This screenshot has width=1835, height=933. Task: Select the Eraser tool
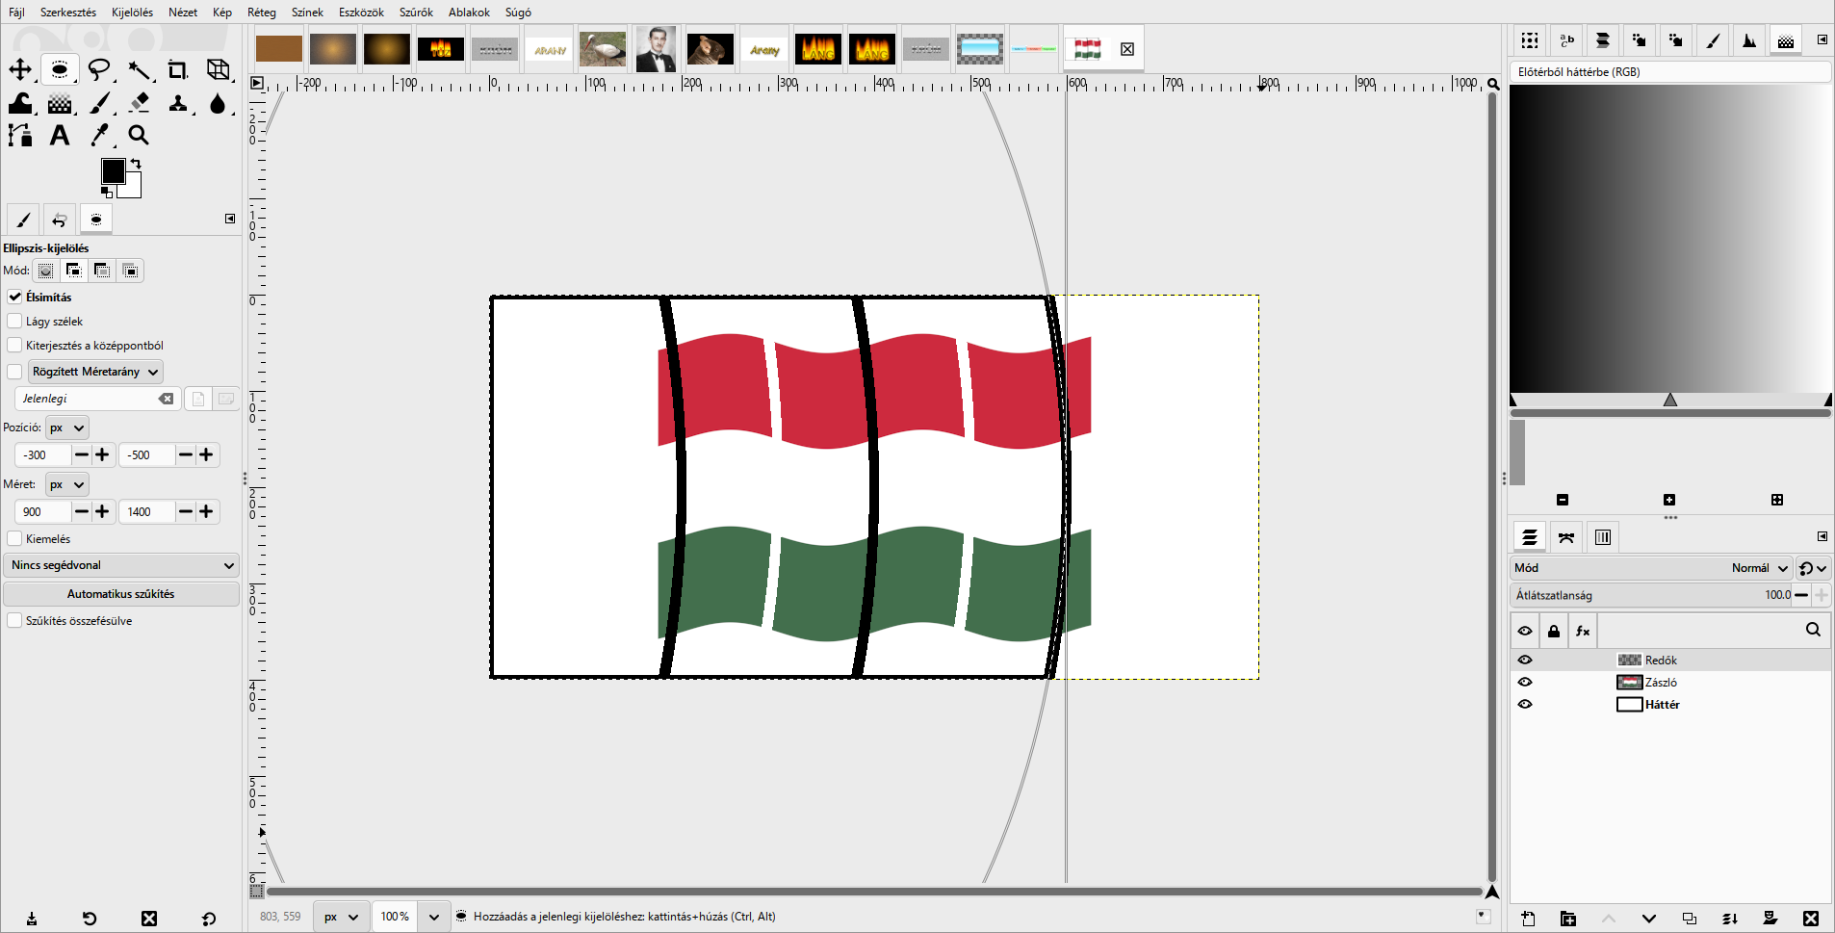click(139, 103)
